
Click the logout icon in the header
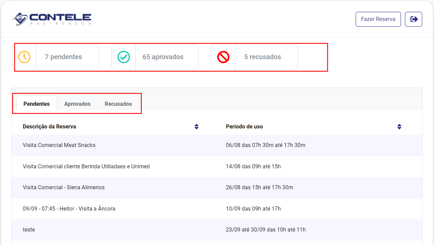pyautogui.click(x=413, y=19)
